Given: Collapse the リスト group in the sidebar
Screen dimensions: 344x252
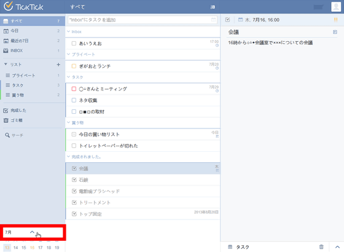Looking at the screenshot, I should [x=6, y=65].
